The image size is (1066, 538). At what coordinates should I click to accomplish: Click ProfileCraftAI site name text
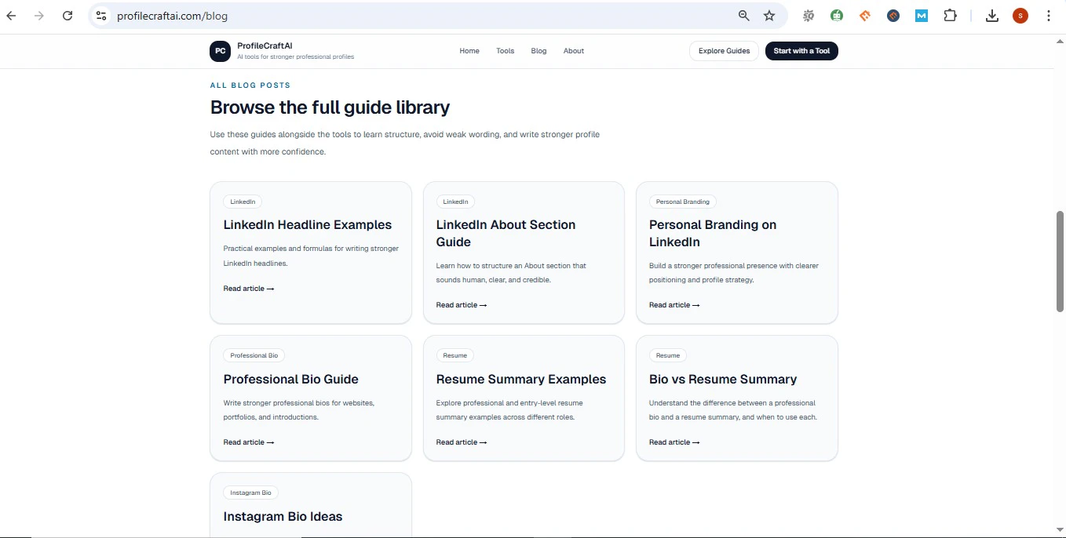point(265,45)
